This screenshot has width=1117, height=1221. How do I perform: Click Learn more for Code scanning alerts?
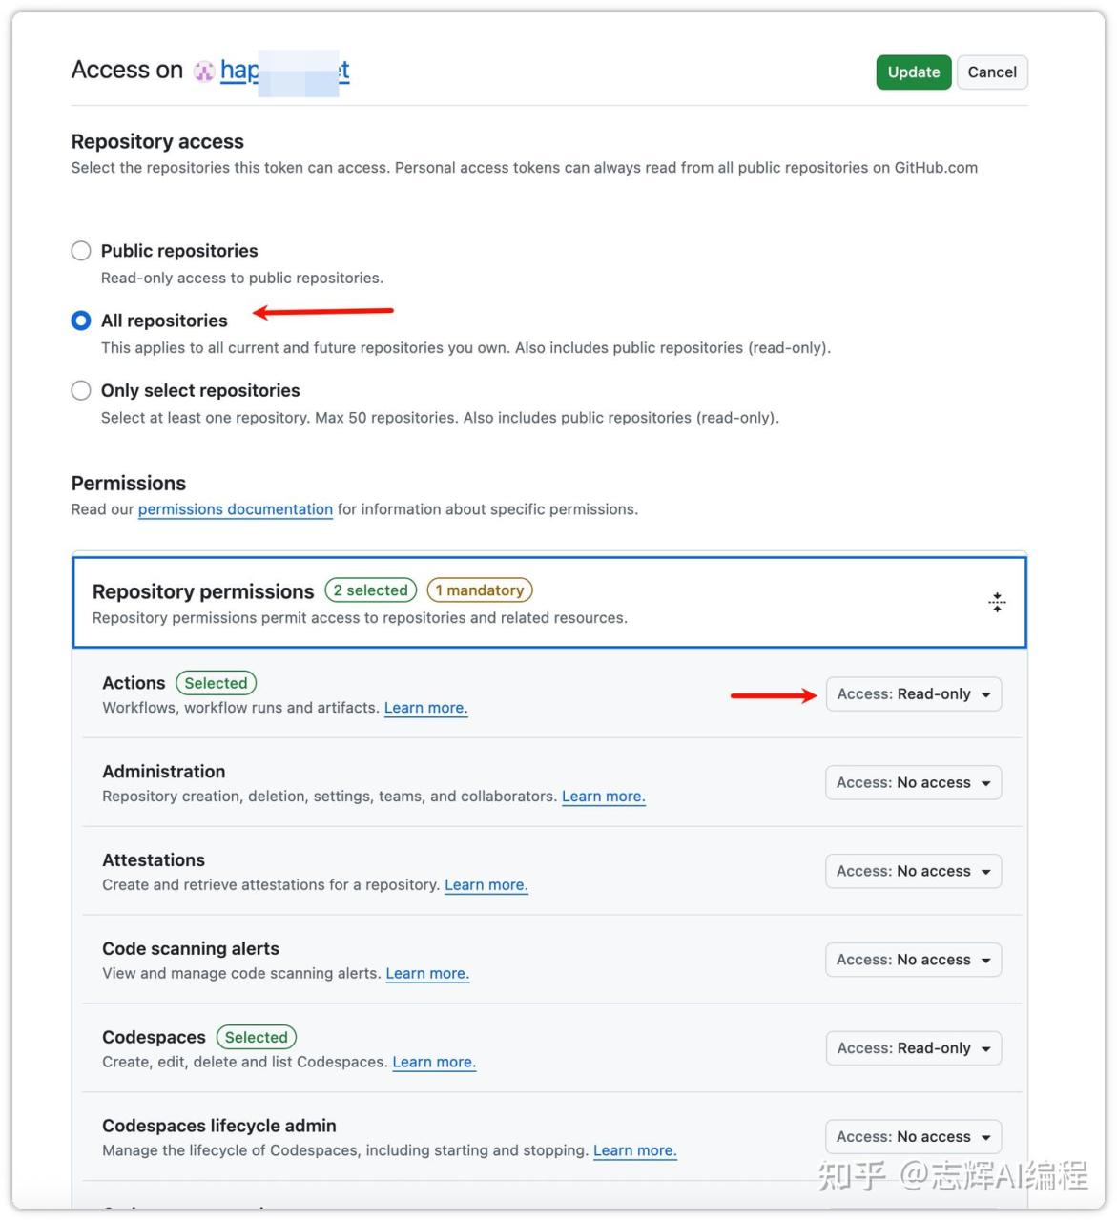[427, 974]
